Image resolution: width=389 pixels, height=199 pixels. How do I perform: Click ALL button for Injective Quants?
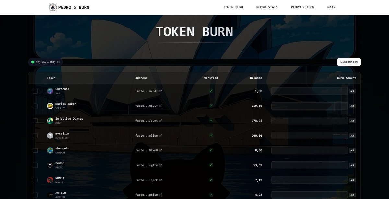coord(352,121)
